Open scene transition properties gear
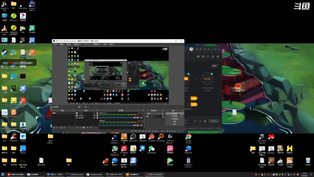 tap(162, 114)
